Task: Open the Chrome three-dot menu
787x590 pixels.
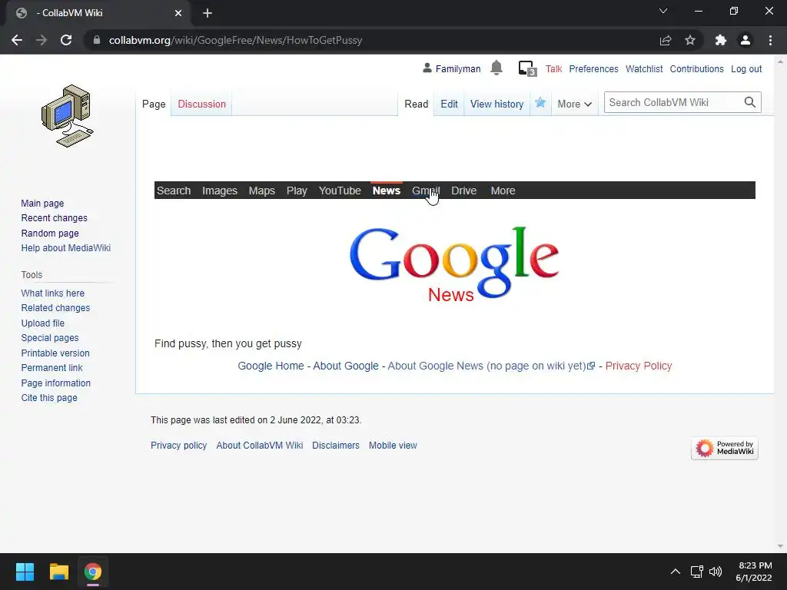Action: (x=770, y=40)
